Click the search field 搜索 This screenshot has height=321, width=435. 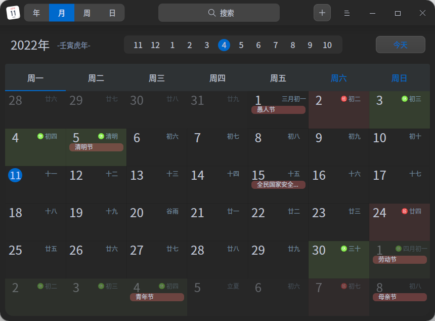(219, 13)
